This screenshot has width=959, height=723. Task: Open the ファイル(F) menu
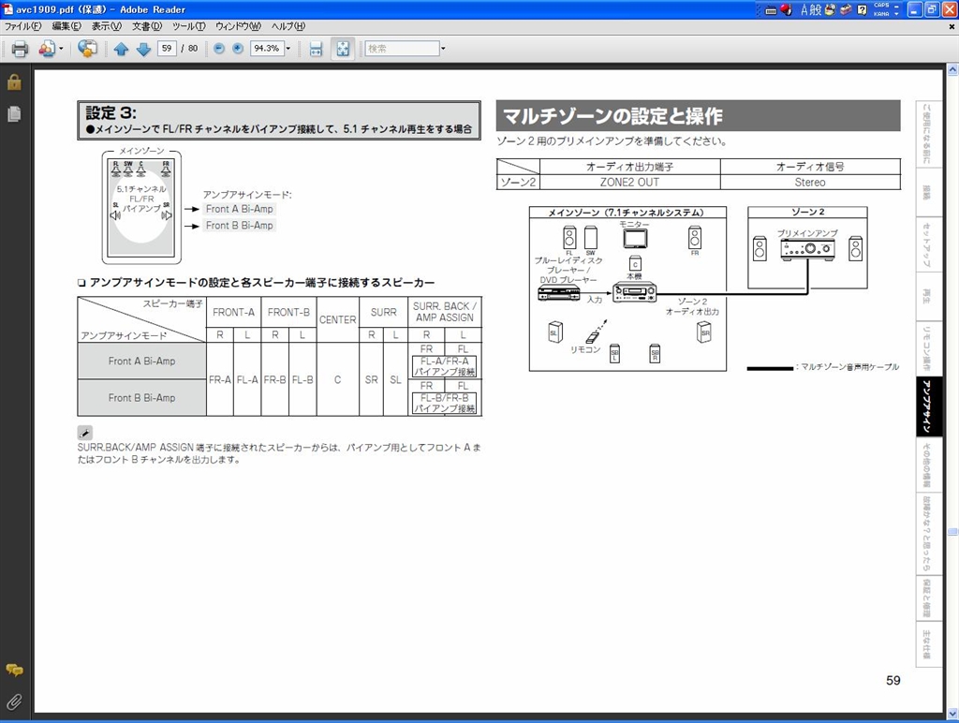coord(23,26)
